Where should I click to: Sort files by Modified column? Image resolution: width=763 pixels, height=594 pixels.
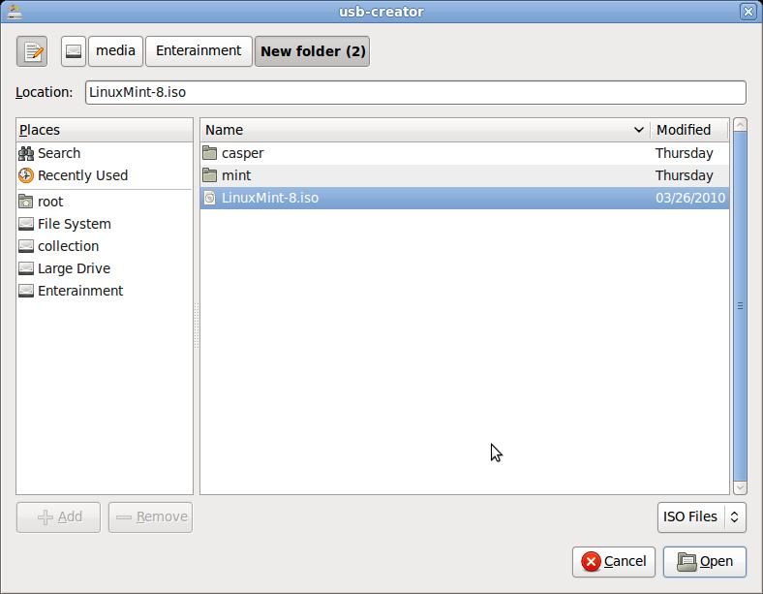[x=689, y=130]
